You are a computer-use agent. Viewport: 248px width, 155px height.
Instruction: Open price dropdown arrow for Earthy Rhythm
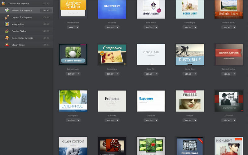pos(234,74)
